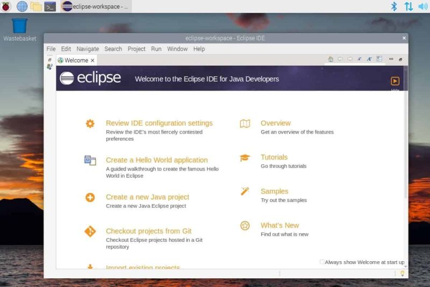Image resolution: width=430 pixels, height=287 pixels.
Task: Click the graduation cap icon beside Tutorials
Action: (x=245, y=158)
